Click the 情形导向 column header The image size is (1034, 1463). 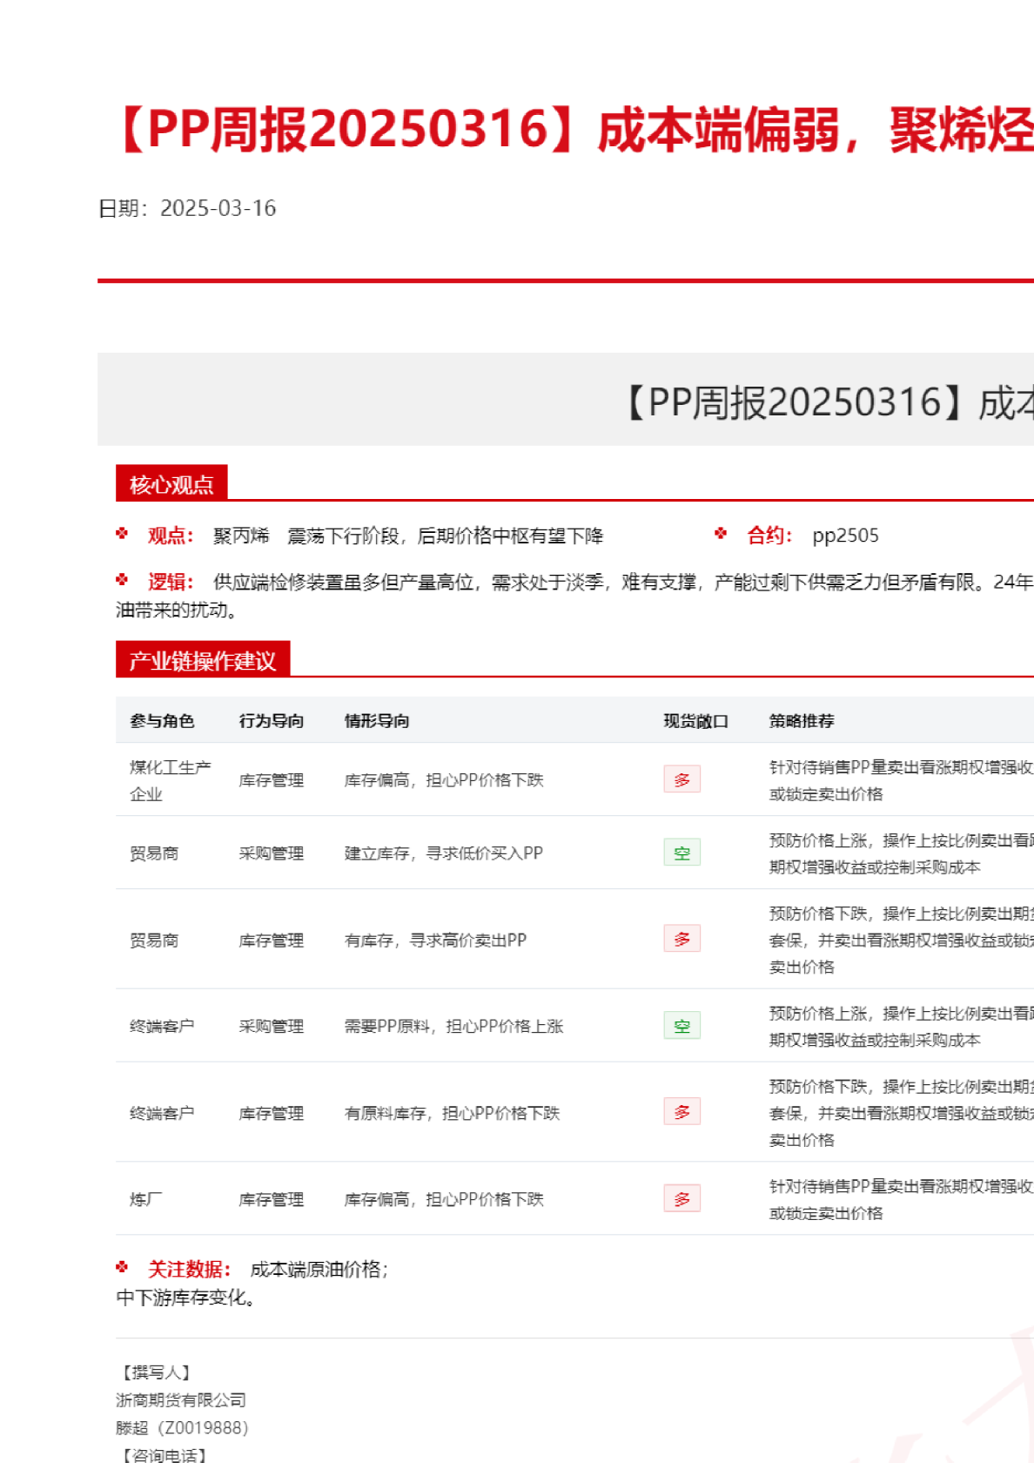pyautogui.click(x=377, y=721)
